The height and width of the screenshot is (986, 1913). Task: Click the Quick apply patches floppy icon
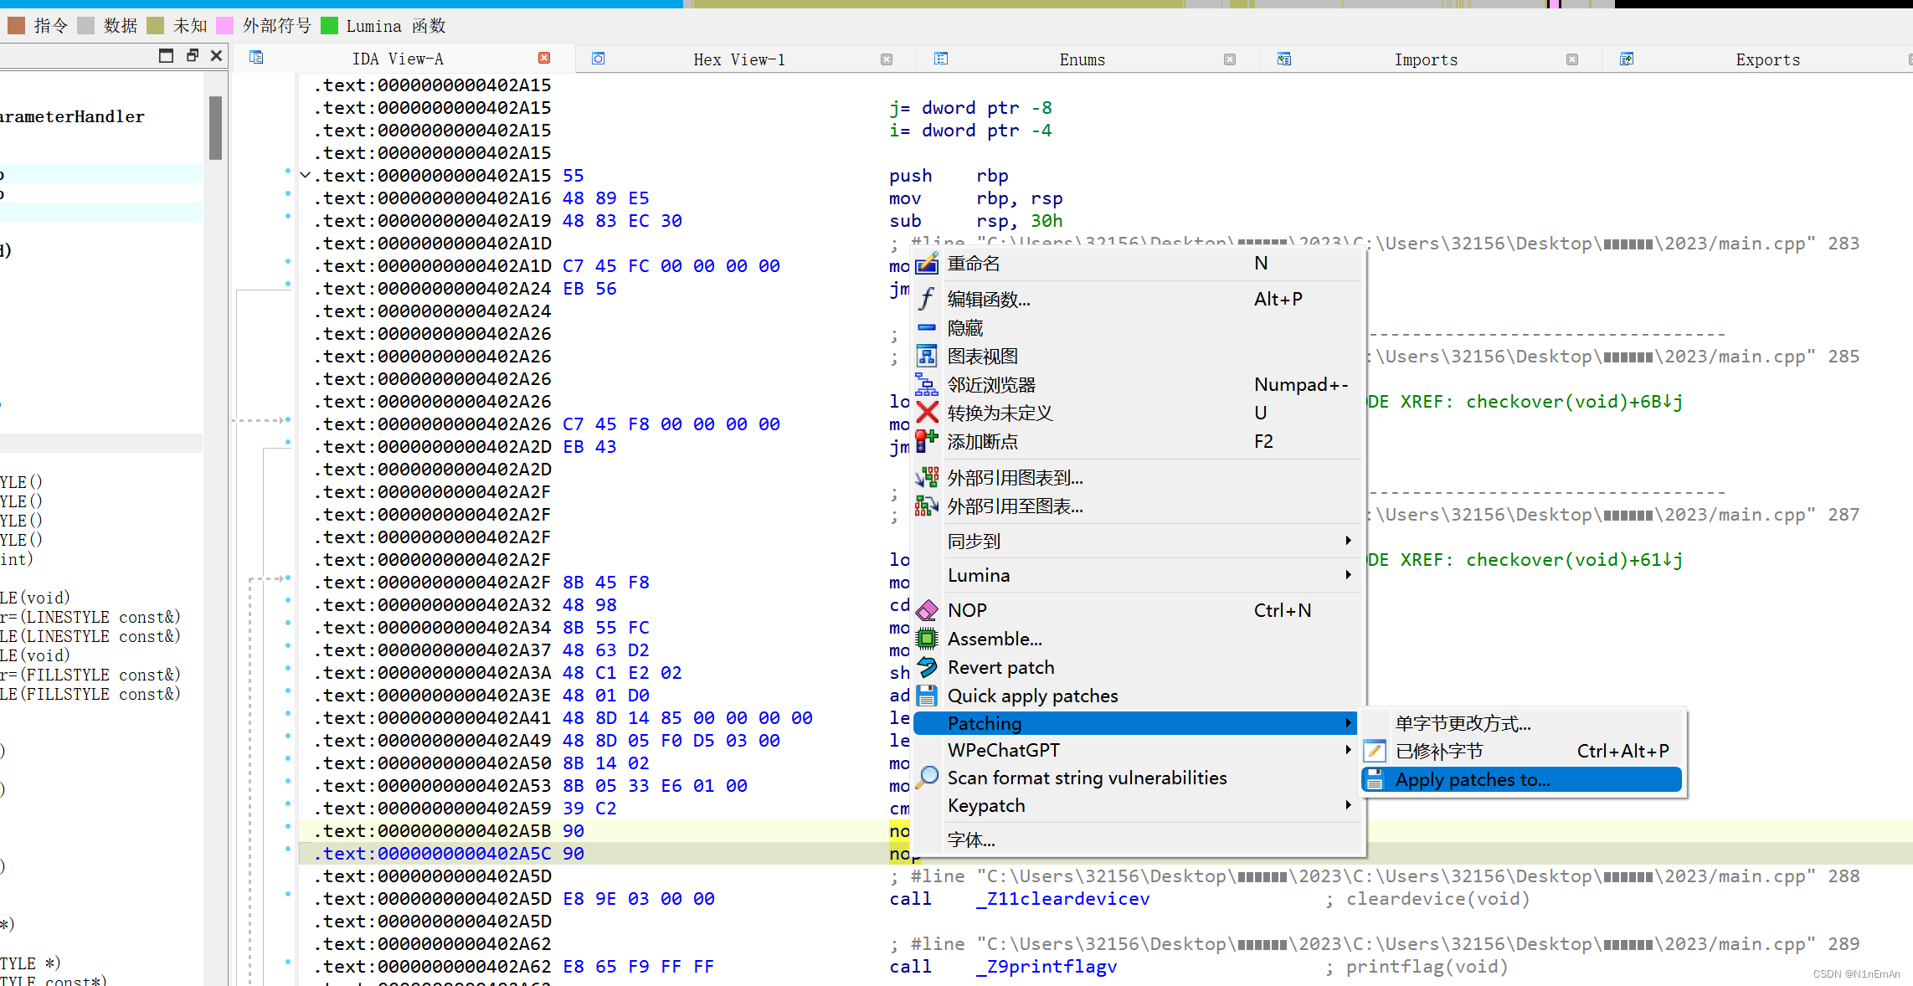pos(927,696)
